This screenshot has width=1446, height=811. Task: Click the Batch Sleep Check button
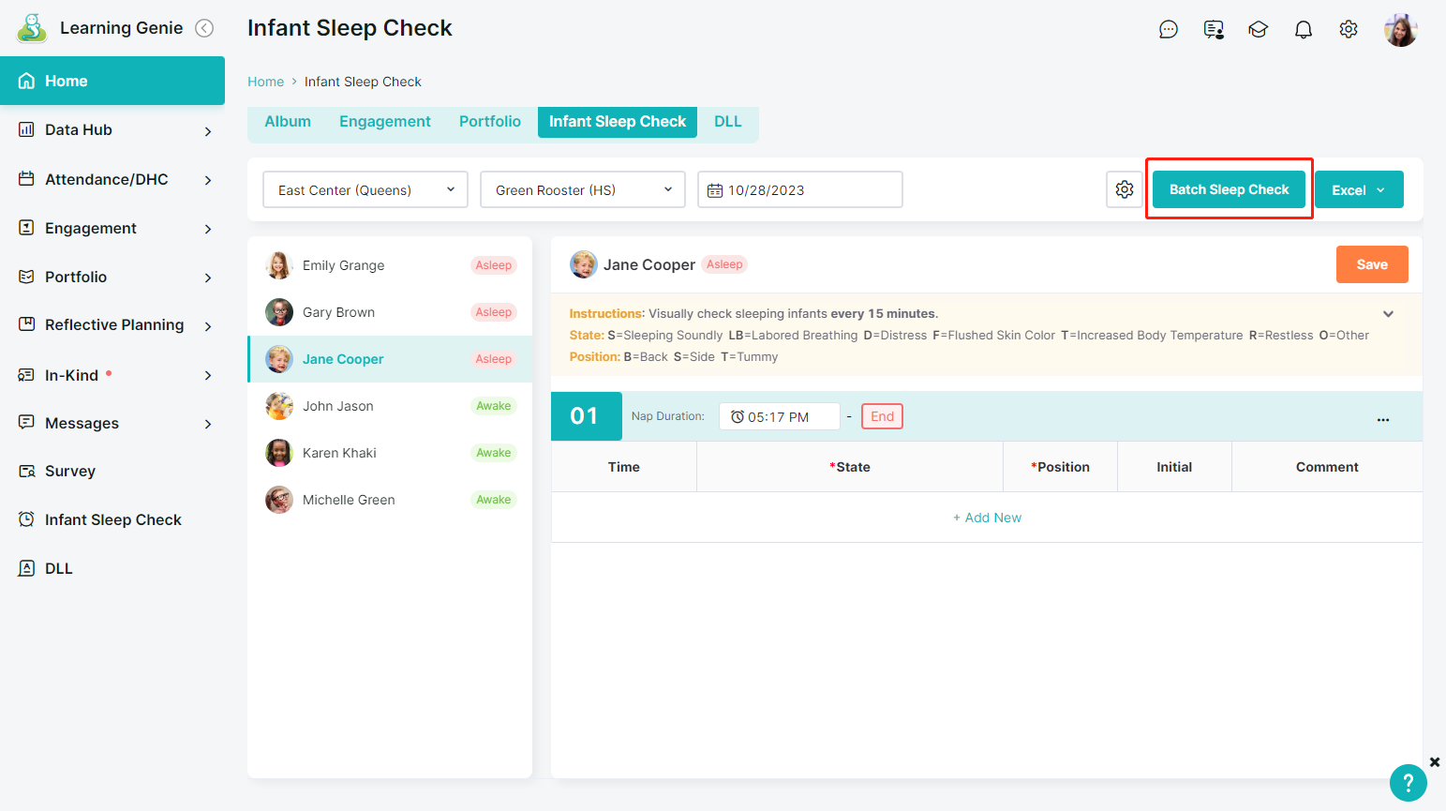[x=1229, y=189]
